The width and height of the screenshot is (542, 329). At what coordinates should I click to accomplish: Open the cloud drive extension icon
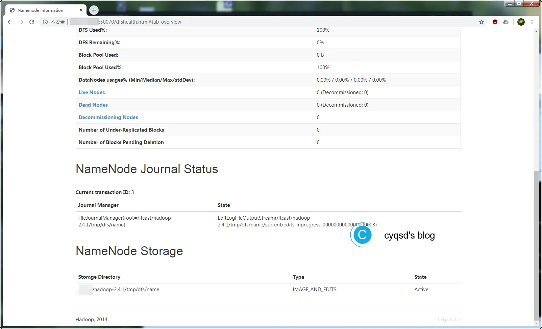tap(506, 22)
